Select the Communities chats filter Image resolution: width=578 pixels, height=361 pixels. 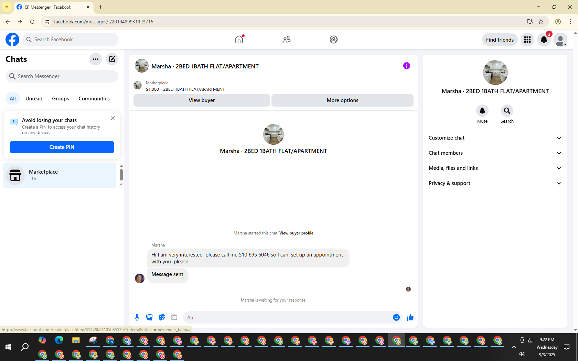click(94, 99)
